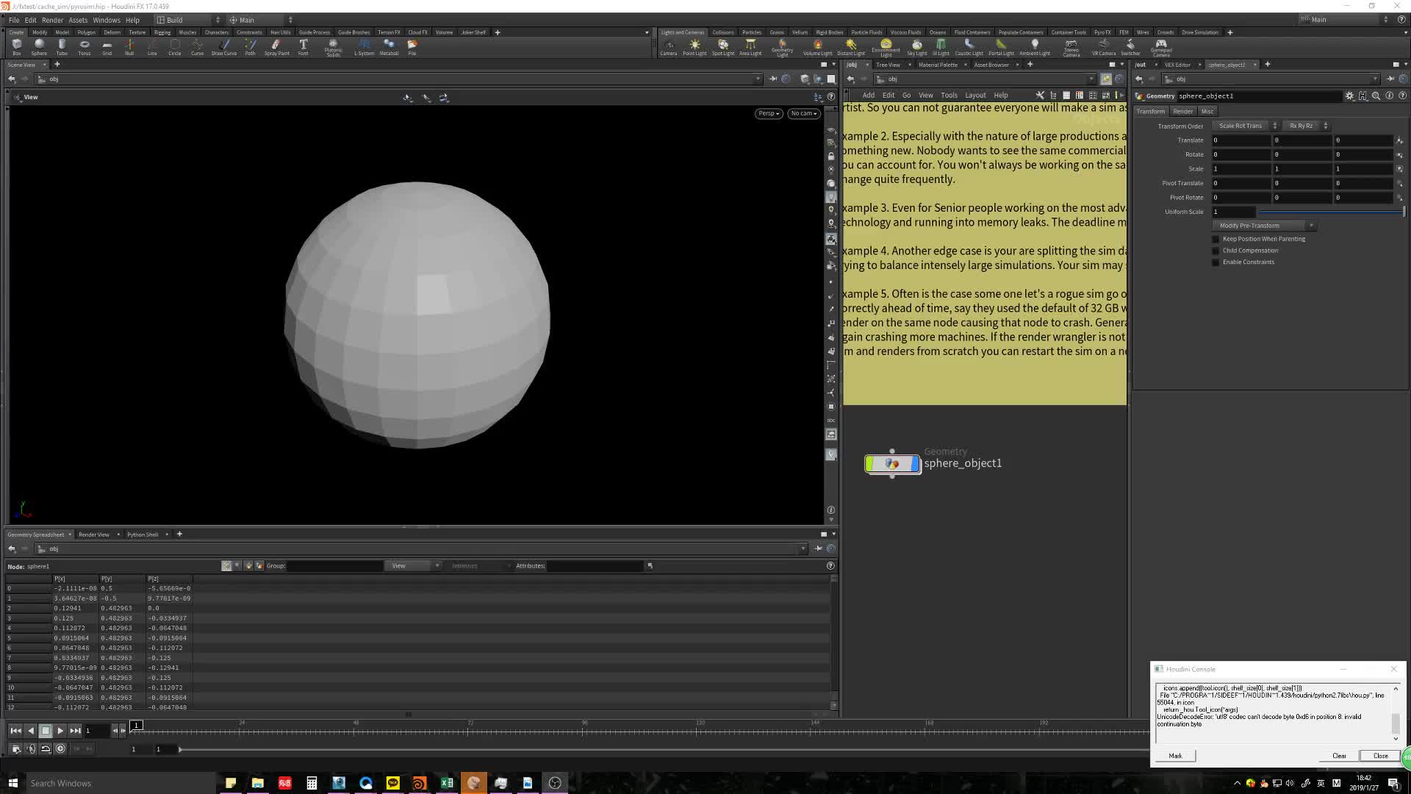Enable Keep Position When Parenting
Image resolution: width=1411 pixels, height=794 pixels.
(1216, 239)
